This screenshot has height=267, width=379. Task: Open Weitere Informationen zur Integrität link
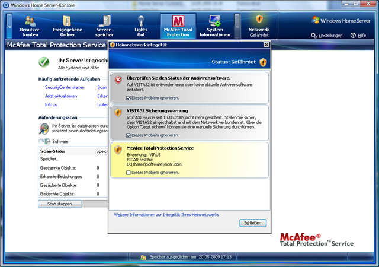coord(166,215)
